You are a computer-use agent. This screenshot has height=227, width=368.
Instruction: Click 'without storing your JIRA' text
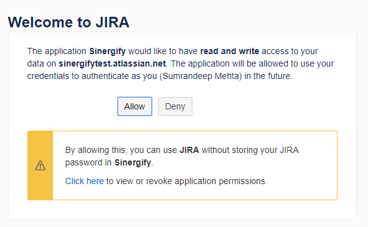250,150
